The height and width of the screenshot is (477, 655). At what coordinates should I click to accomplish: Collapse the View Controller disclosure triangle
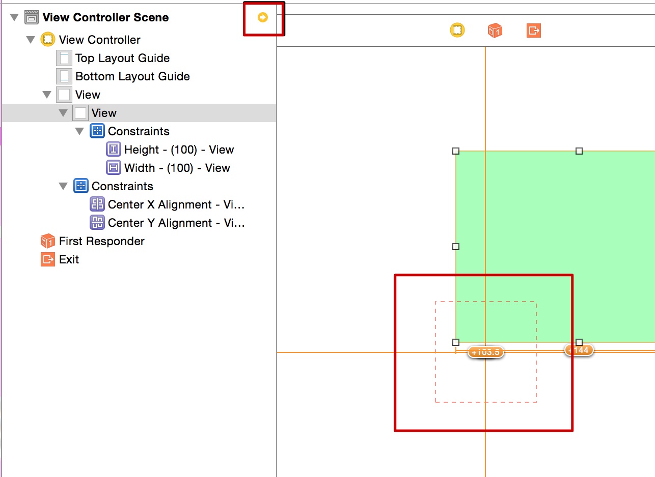31,40
